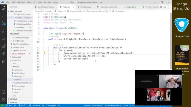This screenshot has height=107, width=191.
Task: Collapse the Open Editors section
Action: 16,11
